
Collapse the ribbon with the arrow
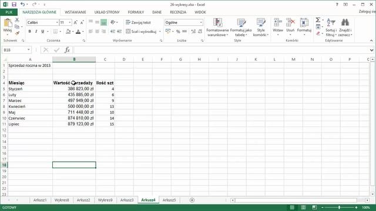tap(371, 40)
